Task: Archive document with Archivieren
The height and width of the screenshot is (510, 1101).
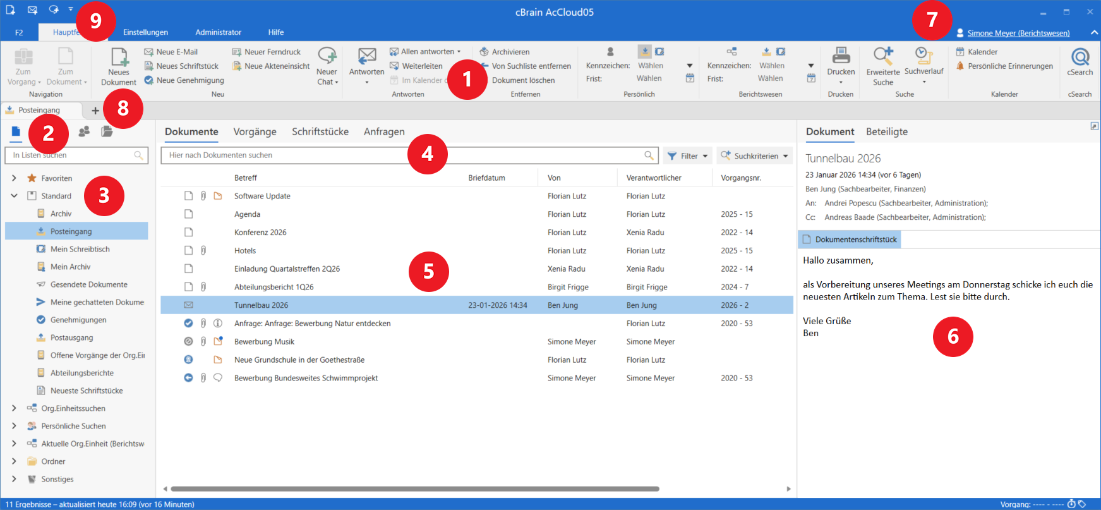Action: point(504,52)
